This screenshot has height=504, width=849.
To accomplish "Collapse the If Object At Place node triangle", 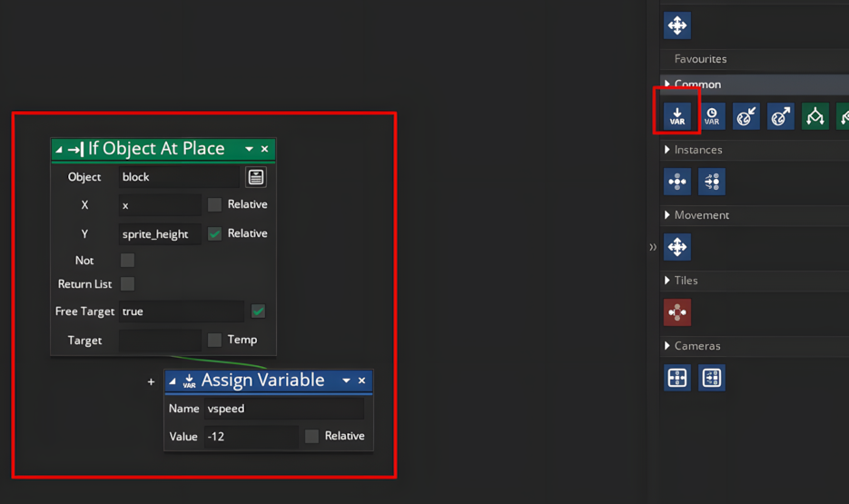I will coord(58,150).
